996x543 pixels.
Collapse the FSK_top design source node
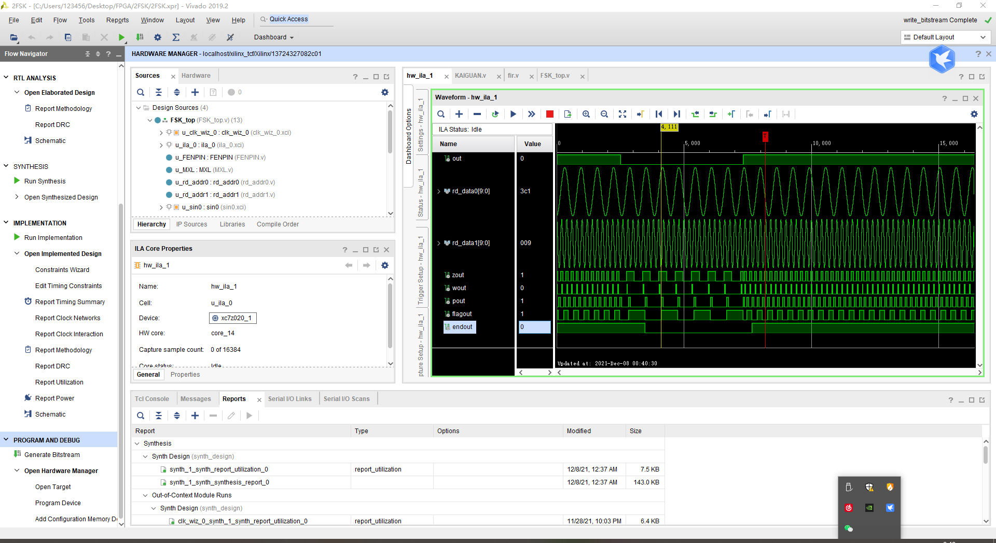tap(150, 120)
